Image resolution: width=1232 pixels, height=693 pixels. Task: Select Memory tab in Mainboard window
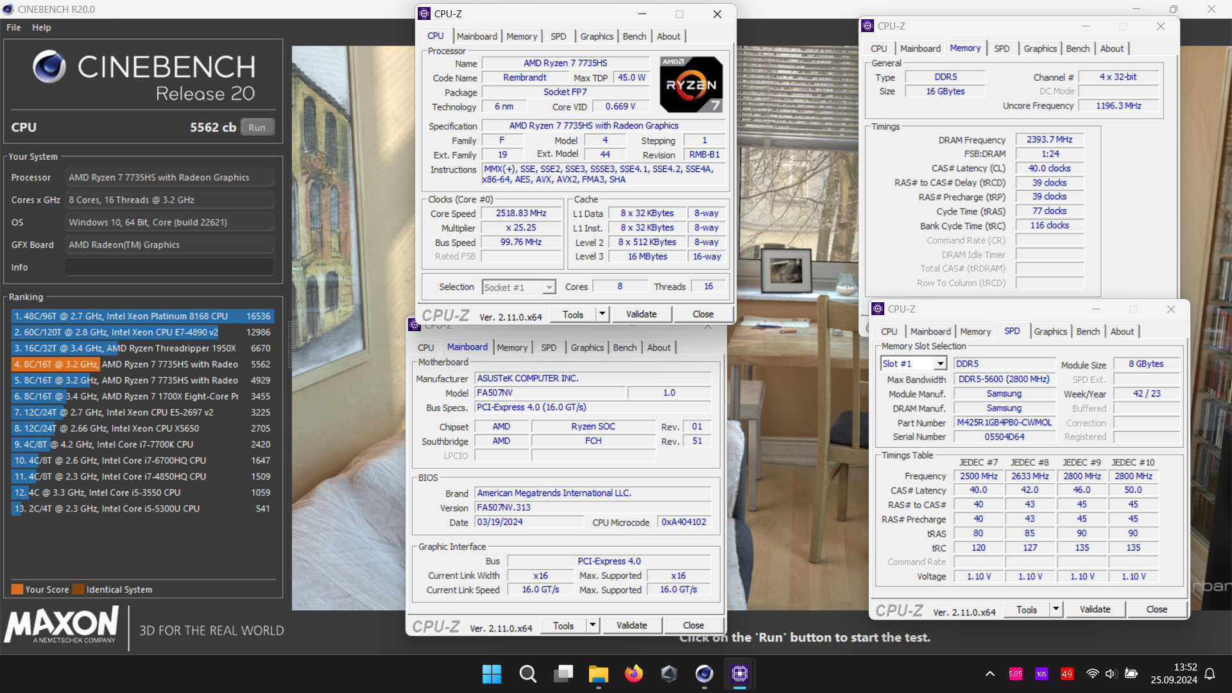[x=512, y=348]
